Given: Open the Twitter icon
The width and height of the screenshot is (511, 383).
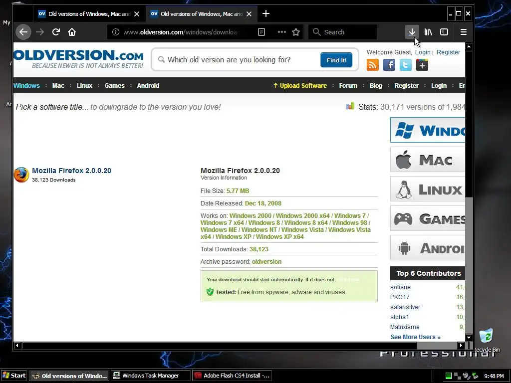Looking at the screenshot, I should [406, 65].
